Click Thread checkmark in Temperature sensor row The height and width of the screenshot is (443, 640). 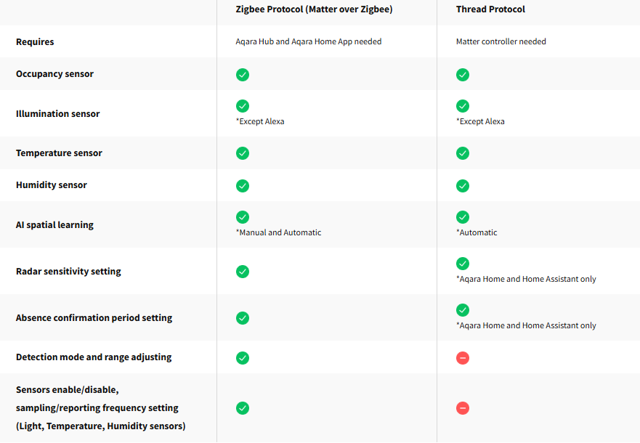[463, 153]
